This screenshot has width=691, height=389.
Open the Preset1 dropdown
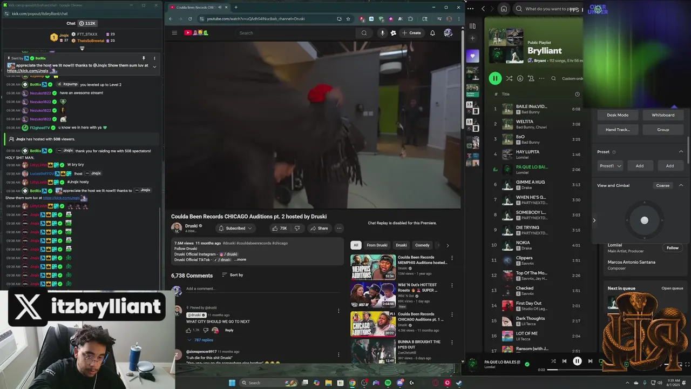pos(611,166)
